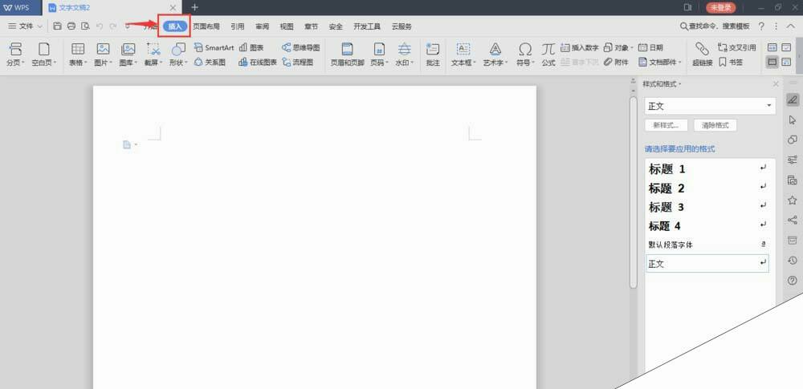The height and width of the screenshot is (389, 803).
Task: Apply the 标题 2 style
Action: [x=707, y=188]
